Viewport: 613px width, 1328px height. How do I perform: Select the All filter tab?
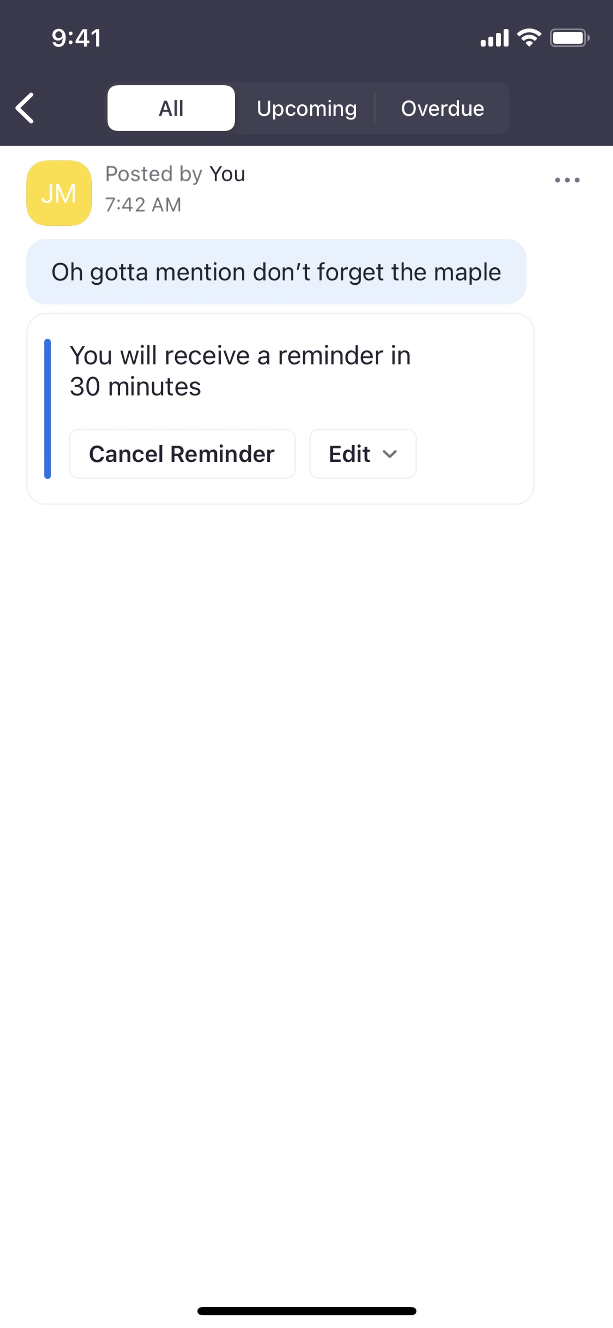click(x=171, y=108)
